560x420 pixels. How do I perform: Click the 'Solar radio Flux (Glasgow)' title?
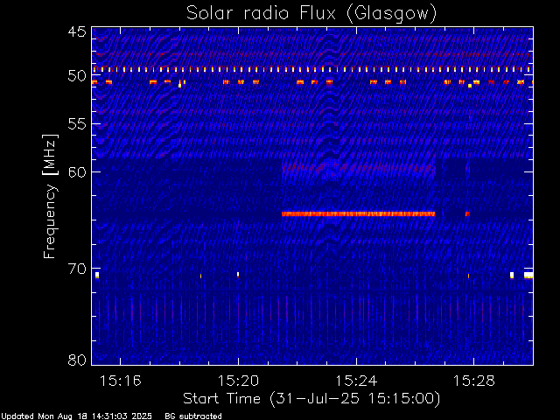[x=311, y=14]
